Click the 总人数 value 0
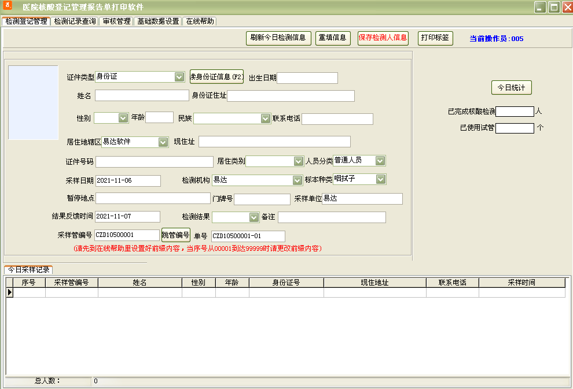The image size is (573, 389). point(95,381)
